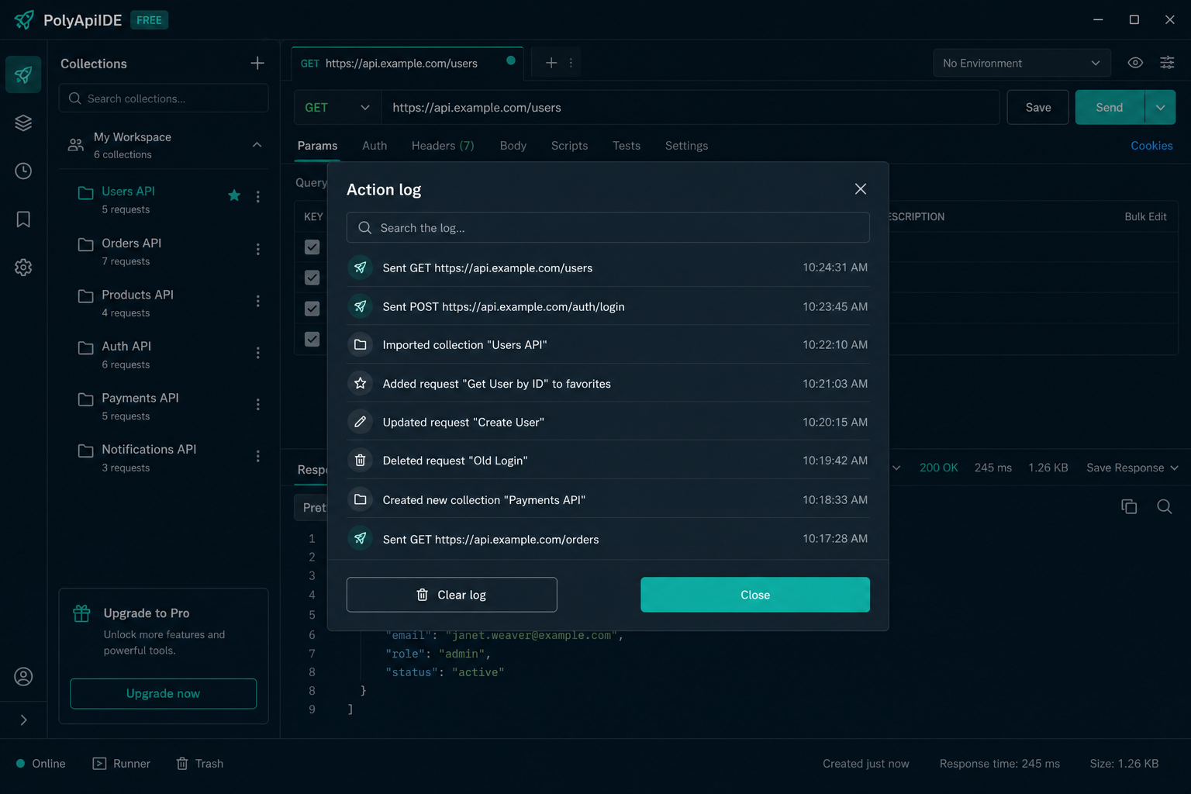Open more options for Orders API

[258, 249]
